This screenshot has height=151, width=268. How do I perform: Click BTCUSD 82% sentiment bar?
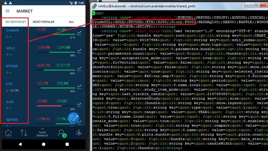pyautogui.click(x=56, y=70)
